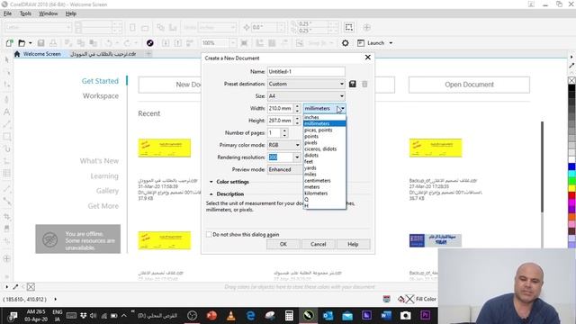
Task: Open Word from the taskbar
Action: (x=386, y=315)
